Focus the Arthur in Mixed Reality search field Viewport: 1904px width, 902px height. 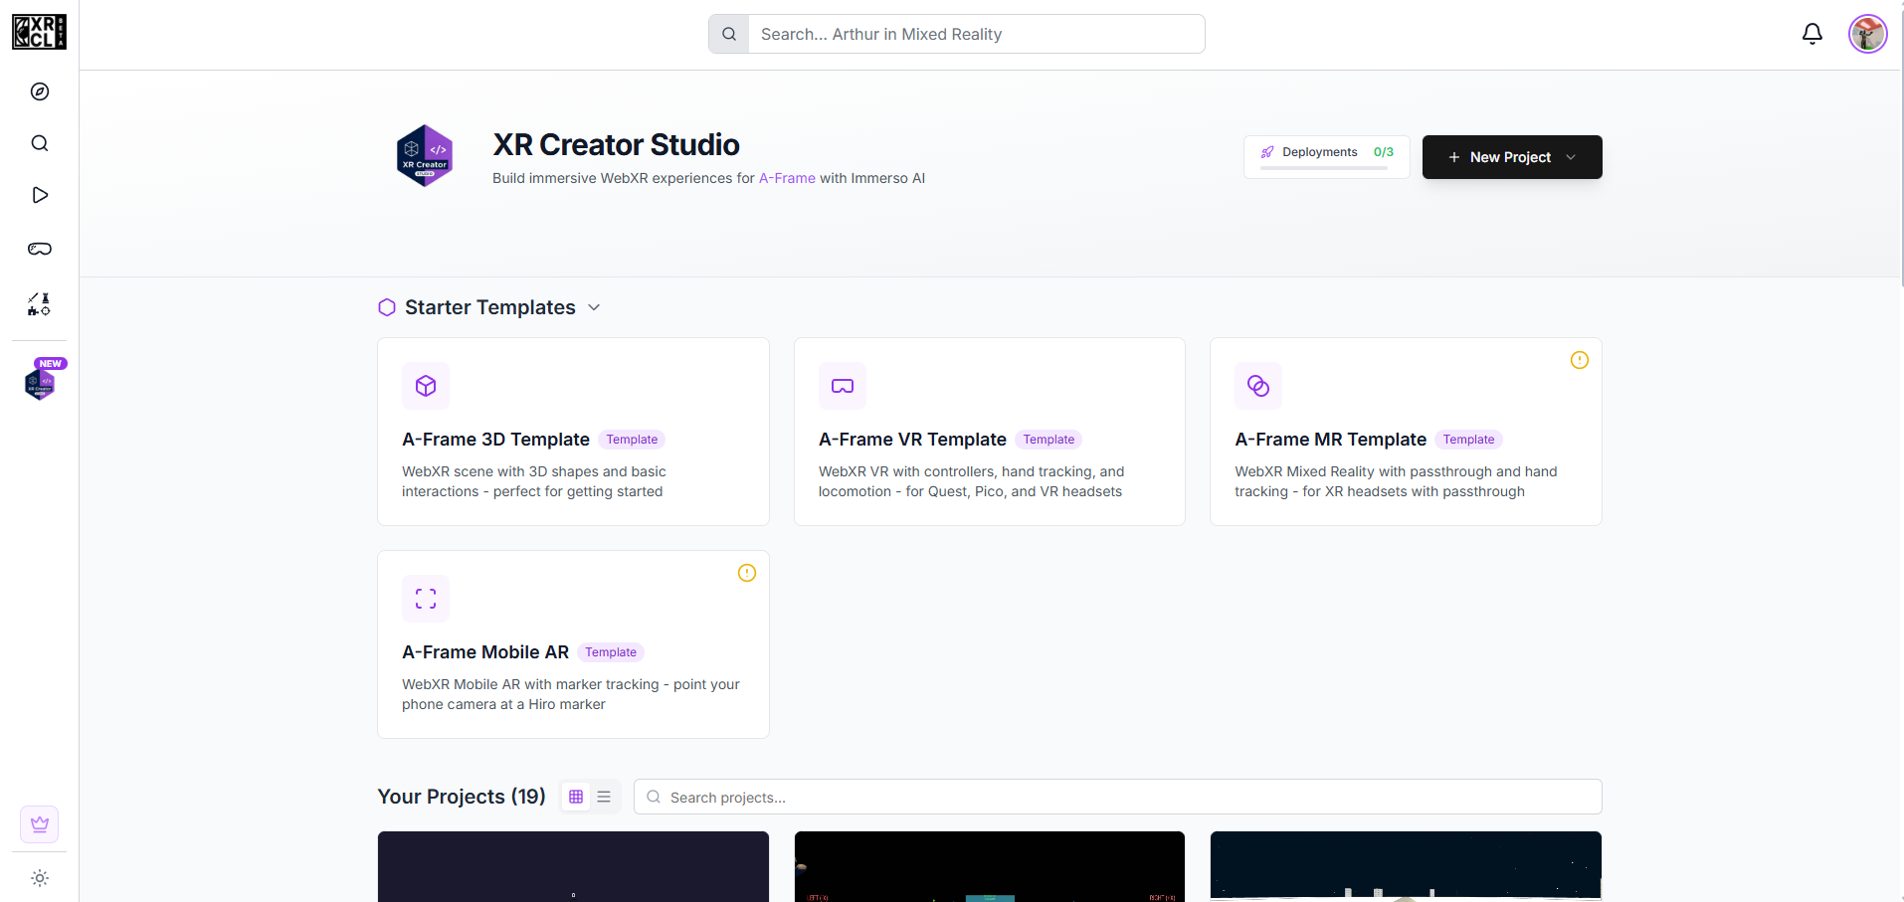pyautogui.click(x=976, y=34)
